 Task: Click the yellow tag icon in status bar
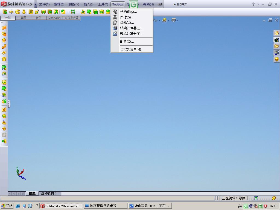click(274, 198)
